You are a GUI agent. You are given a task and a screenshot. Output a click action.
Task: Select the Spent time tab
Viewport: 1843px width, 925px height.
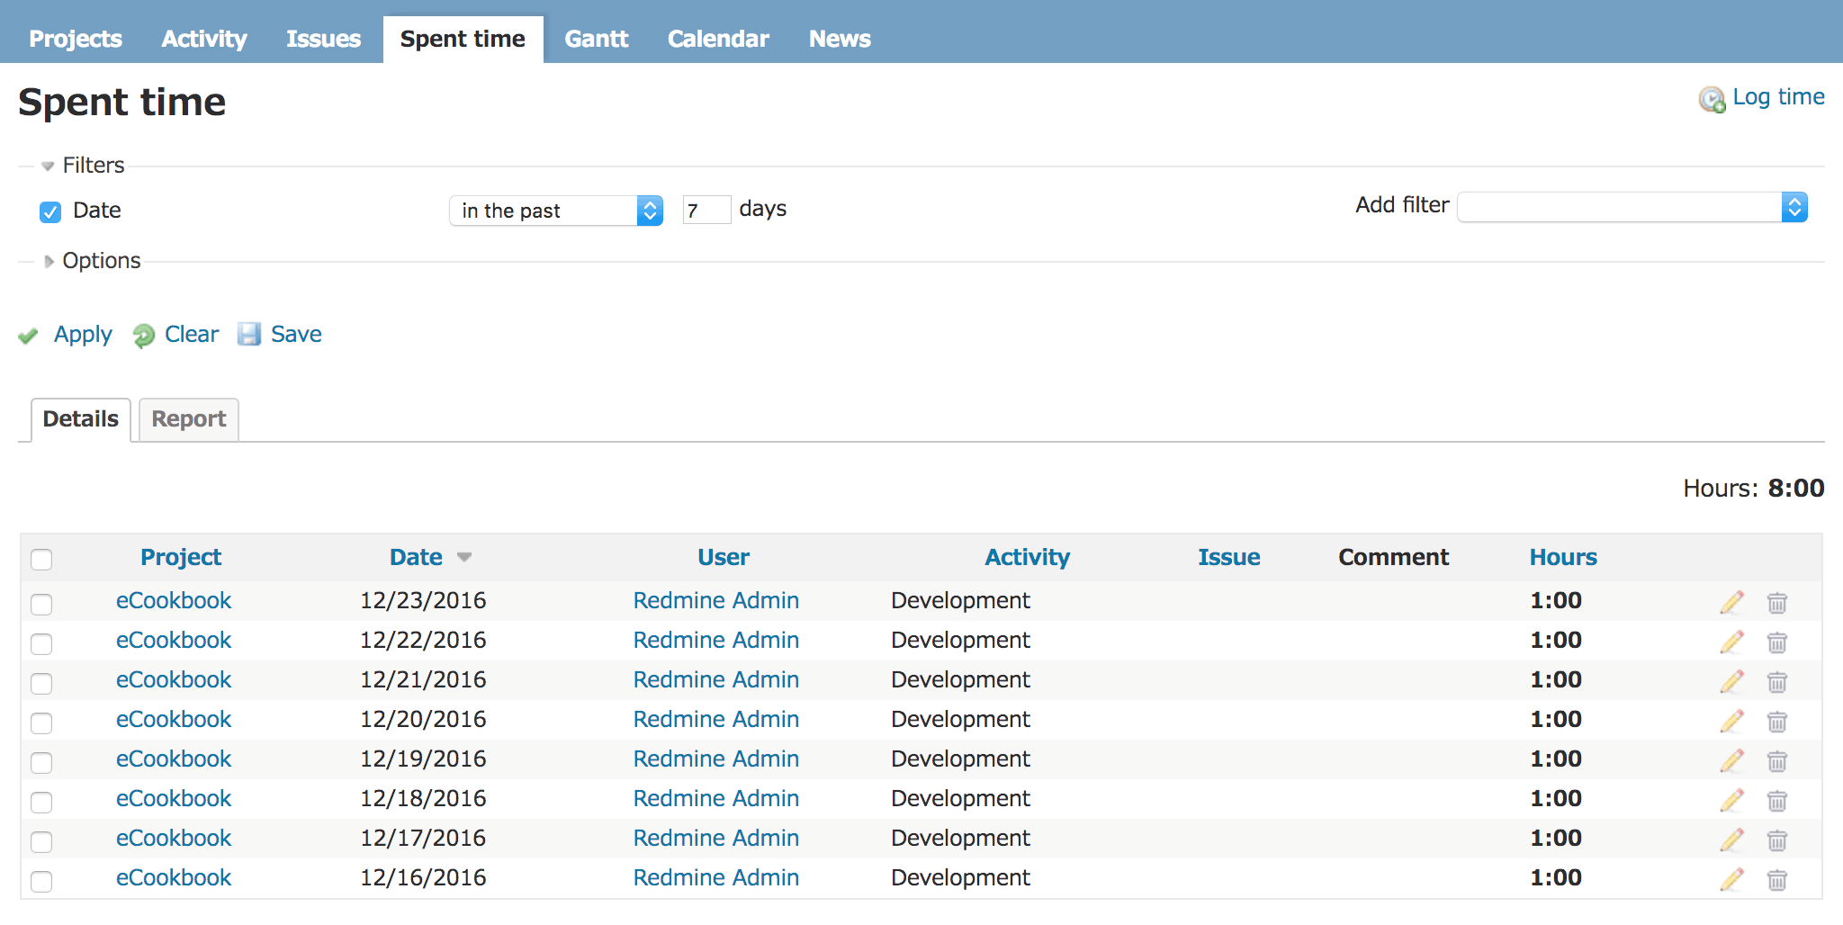coord(463,39)
